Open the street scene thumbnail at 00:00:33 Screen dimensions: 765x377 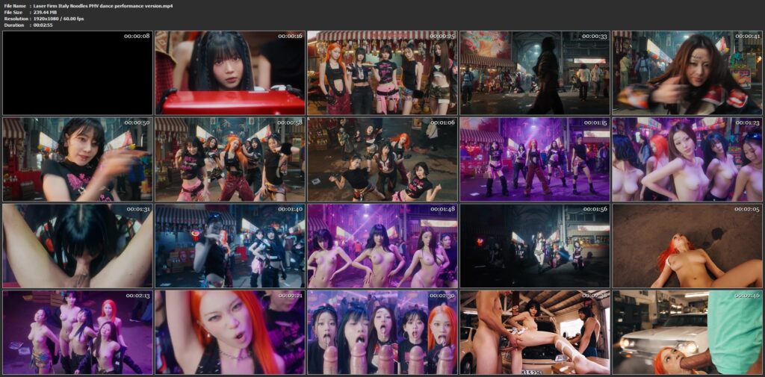[534, 72]
